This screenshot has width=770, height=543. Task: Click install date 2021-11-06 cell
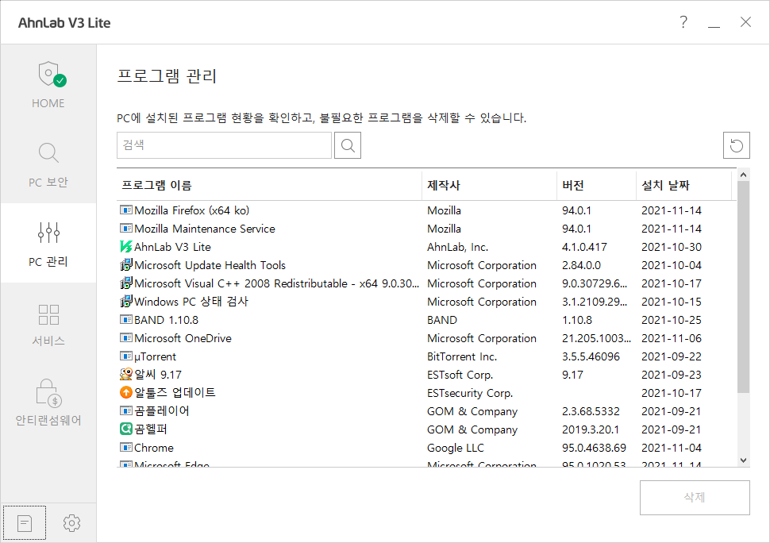pyautogui.click(x=672, y=338)
